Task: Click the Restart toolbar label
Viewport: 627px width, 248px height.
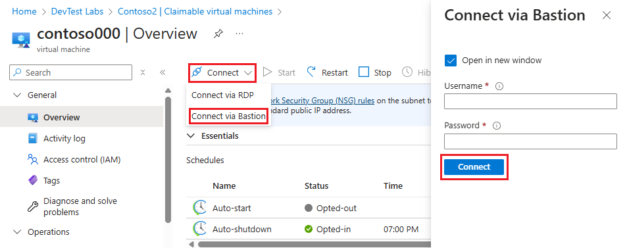Action: coord(335,73)
